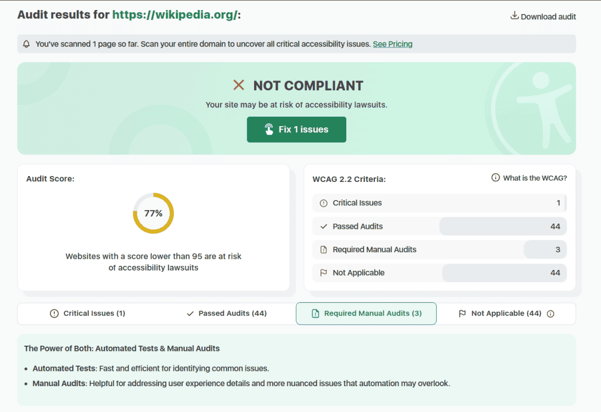The width and height of the screenshot is (601, 412).
Task: Switch to the Passed Audits (44) tab
Action: (x=227, y=313)
